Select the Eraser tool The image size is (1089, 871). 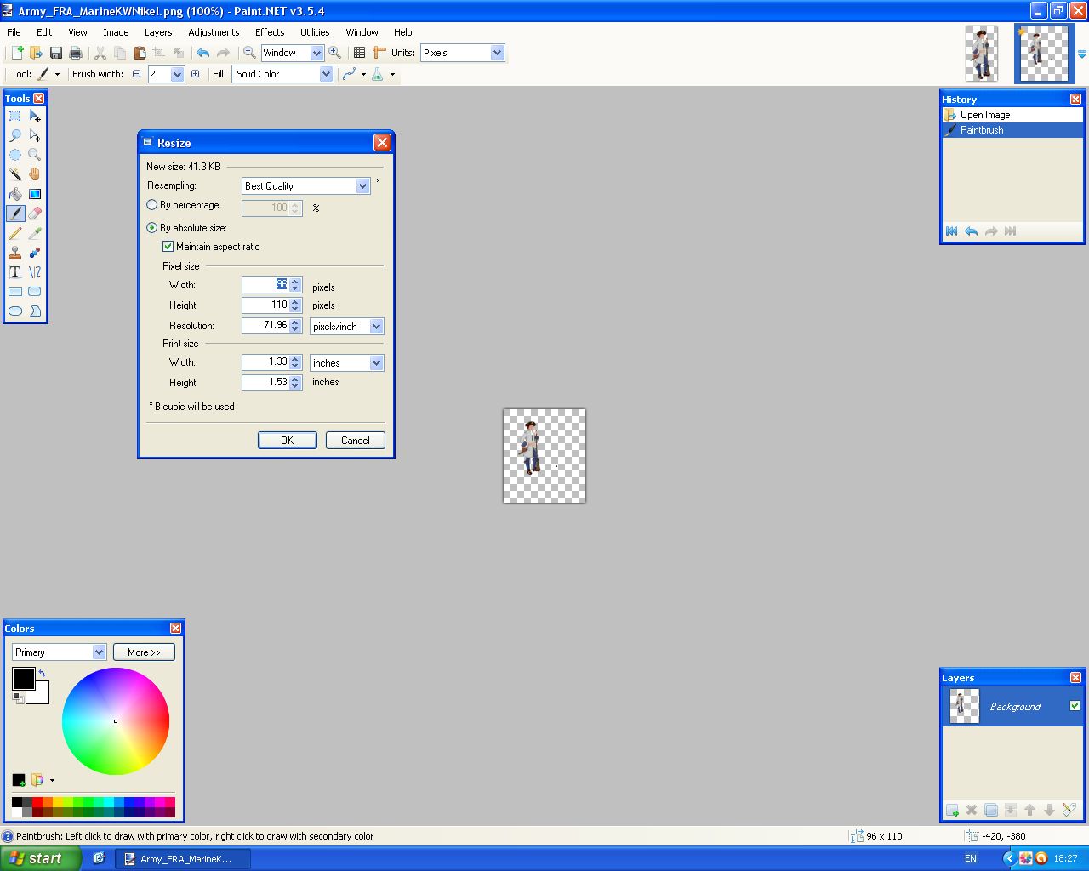click(35, 213)
